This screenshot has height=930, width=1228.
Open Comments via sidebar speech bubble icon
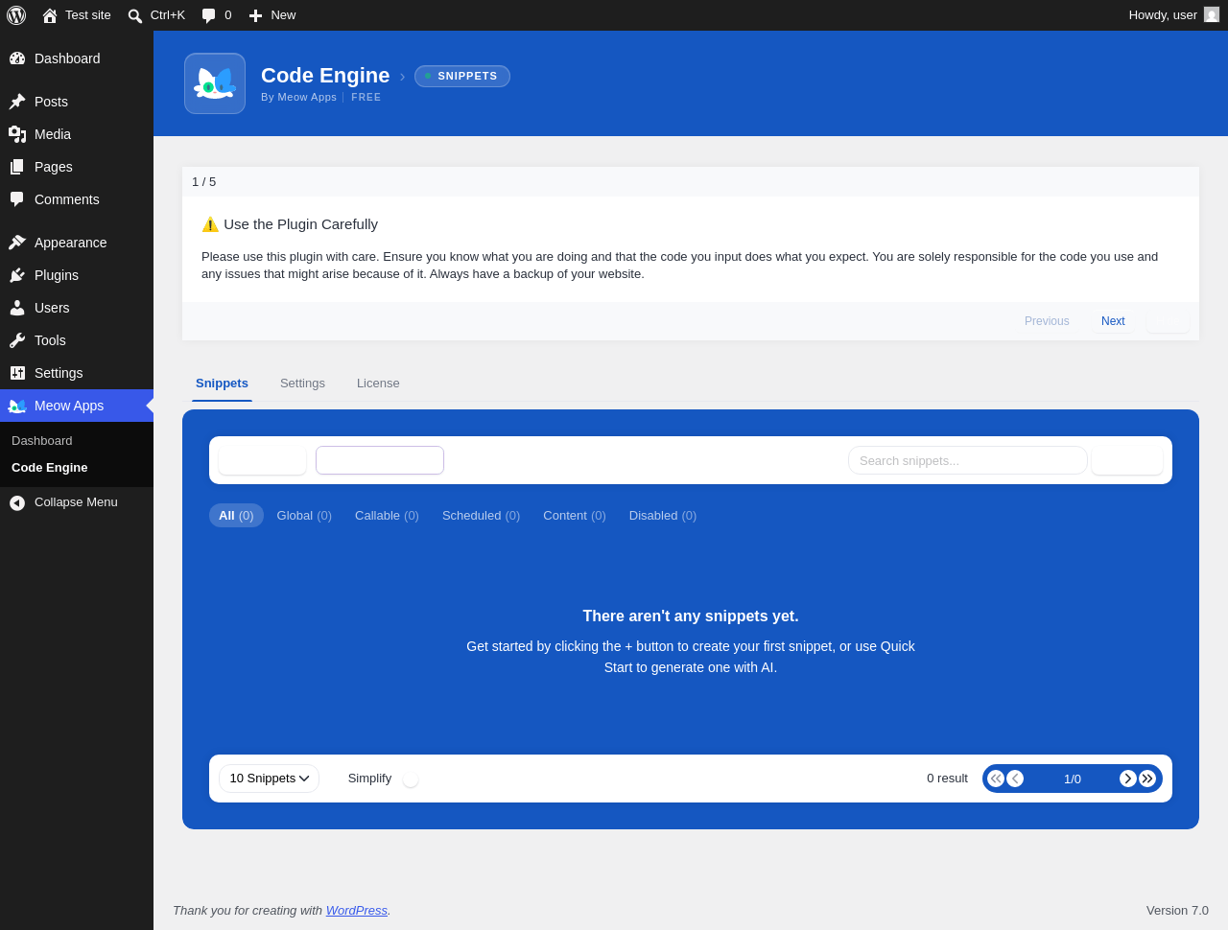pos(17,199)
